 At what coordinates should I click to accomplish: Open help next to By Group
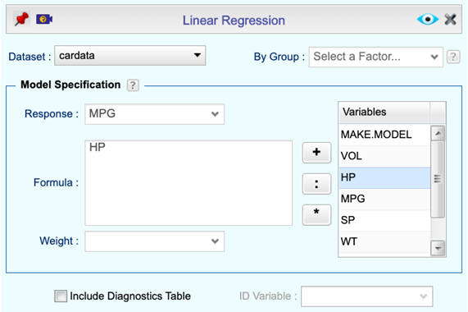tap(452, 57)
